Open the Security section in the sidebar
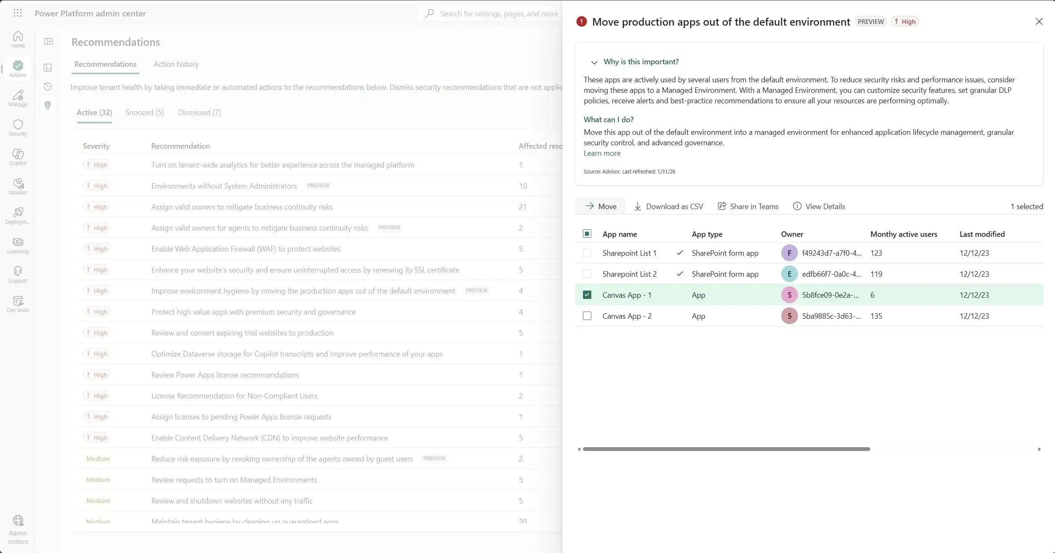 (18, 127)
